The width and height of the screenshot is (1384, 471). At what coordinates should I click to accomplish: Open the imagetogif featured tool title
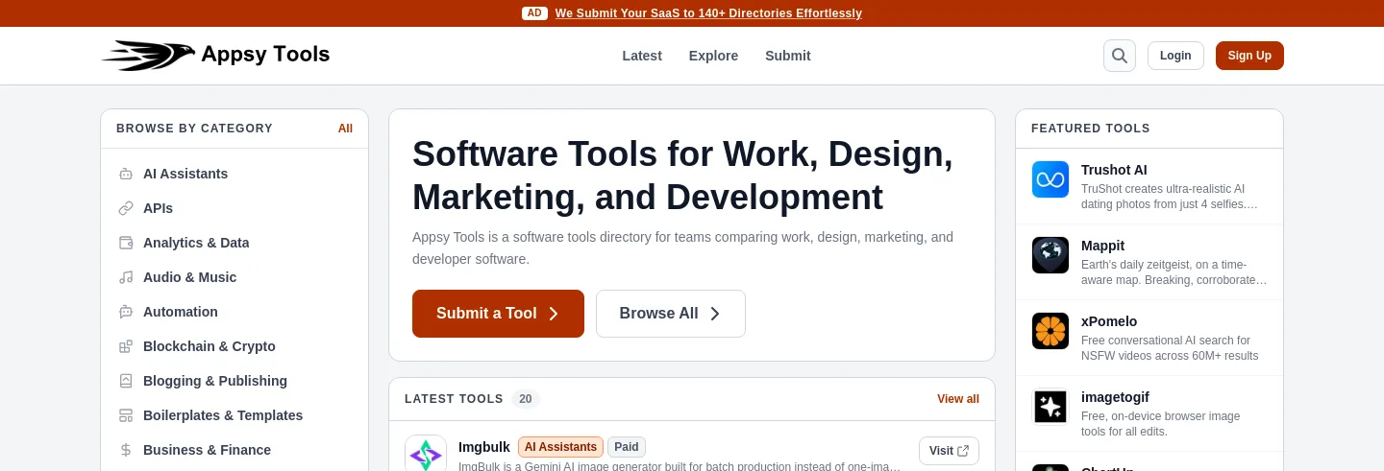point(1115,397)
